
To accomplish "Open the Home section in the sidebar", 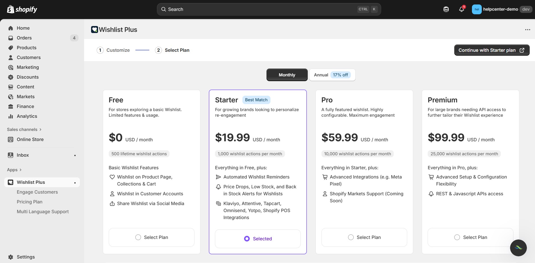I will pos(23,28).
